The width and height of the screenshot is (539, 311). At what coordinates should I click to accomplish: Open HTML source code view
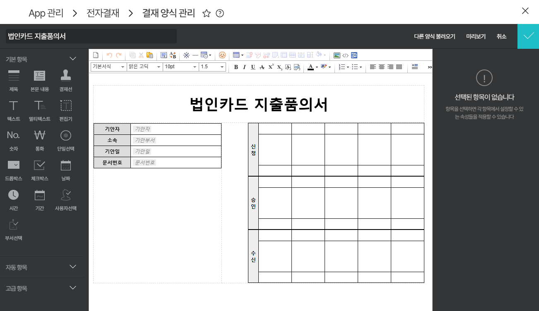[x=345, y=55]
